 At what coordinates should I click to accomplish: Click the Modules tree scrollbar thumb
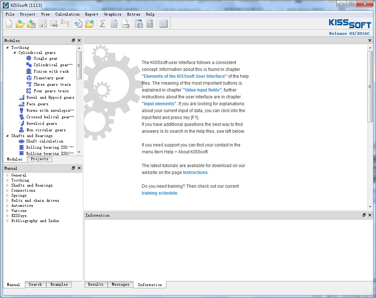tap(79, 65)
